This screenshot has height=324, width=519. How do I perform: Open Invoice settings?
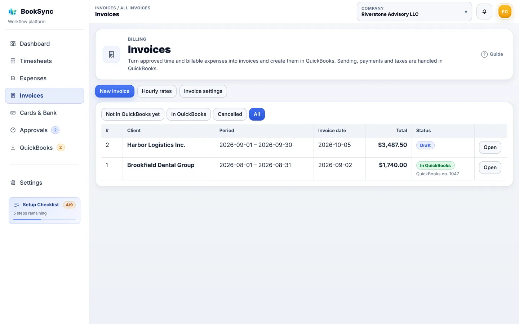tap(203, 91)
